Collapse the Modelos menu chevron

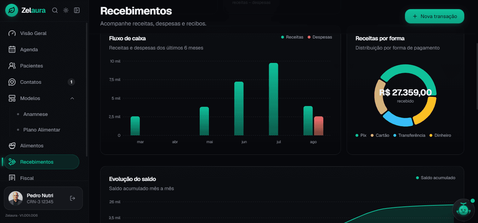pyautogui.click(x=72, y=98)
